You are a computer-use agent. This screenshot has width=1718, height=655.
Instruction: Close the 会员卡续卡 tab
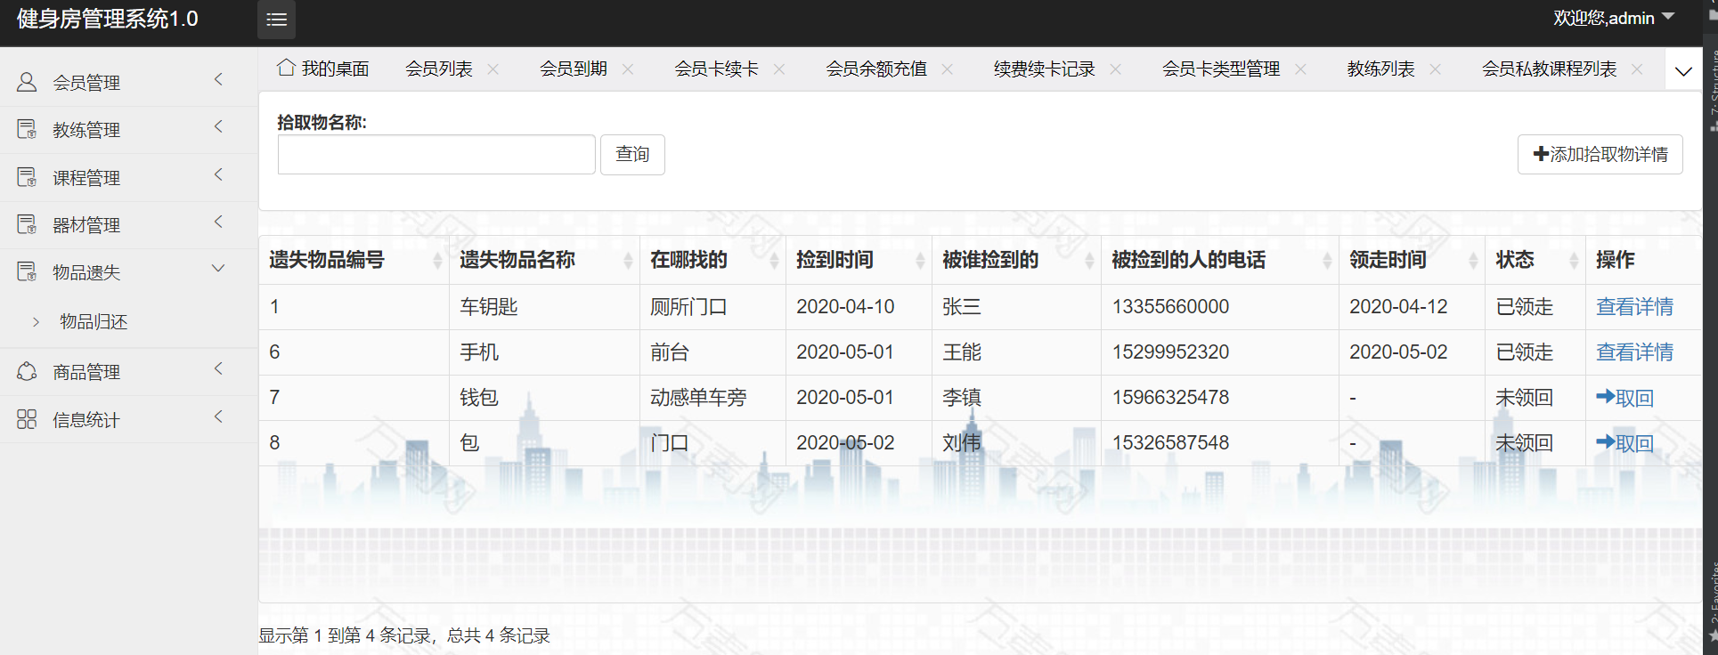[x=779, y=69]
